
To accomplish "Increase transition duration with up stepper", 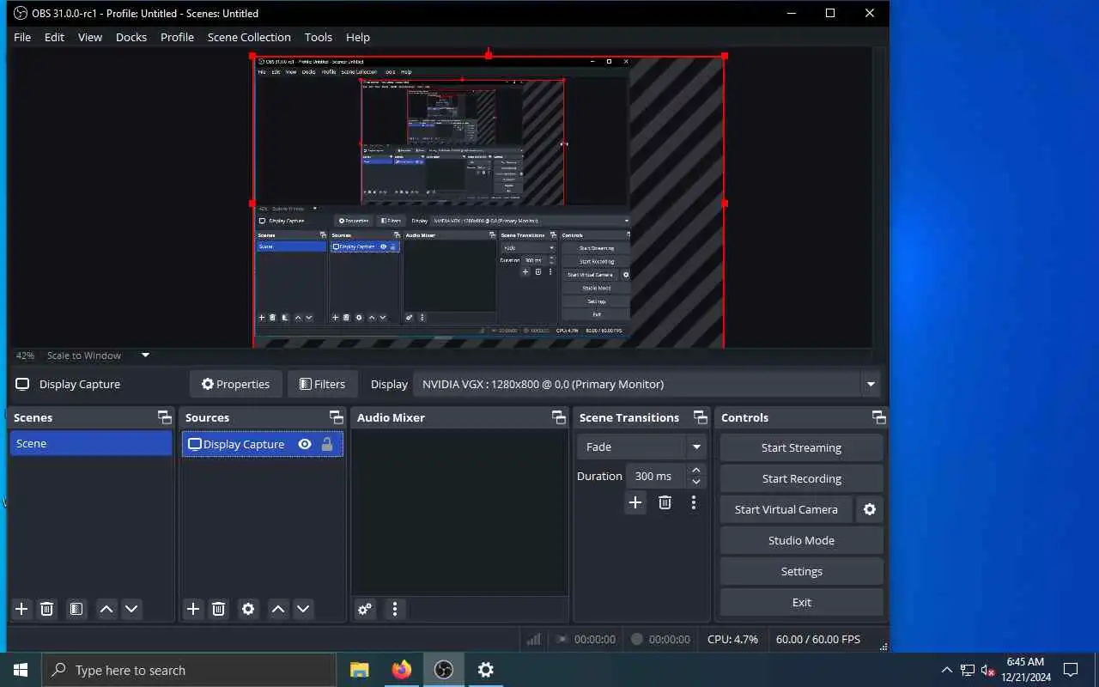I will tap(696, 470).
